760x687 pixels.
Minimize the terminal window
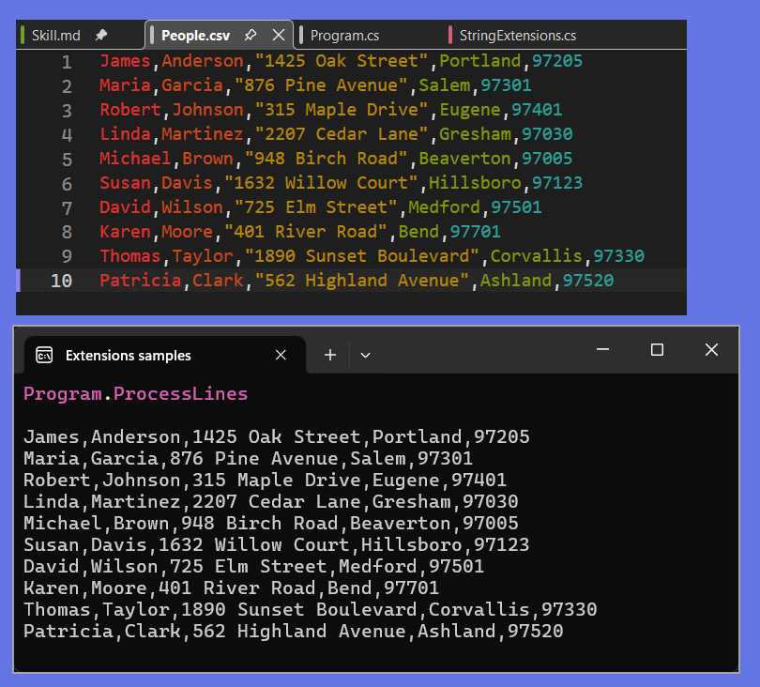[602, 349]
